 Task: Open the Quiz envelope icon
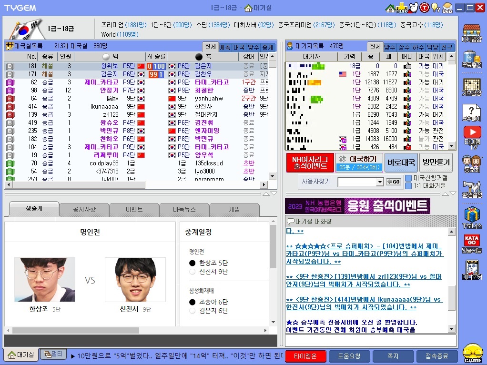[447, 8]
